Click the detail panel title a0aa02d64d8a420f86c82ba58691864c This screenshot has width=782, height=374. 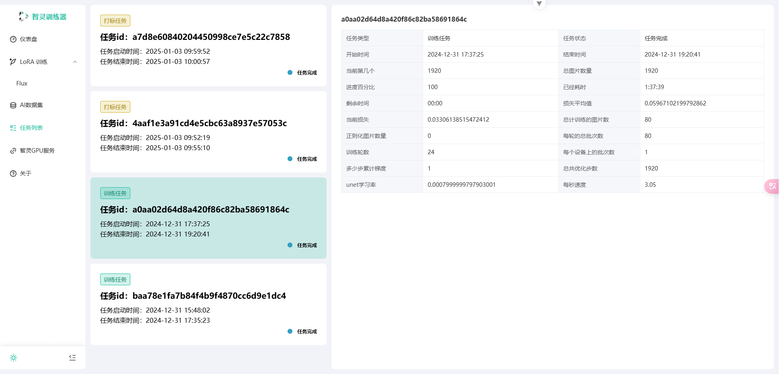(404, 19)
